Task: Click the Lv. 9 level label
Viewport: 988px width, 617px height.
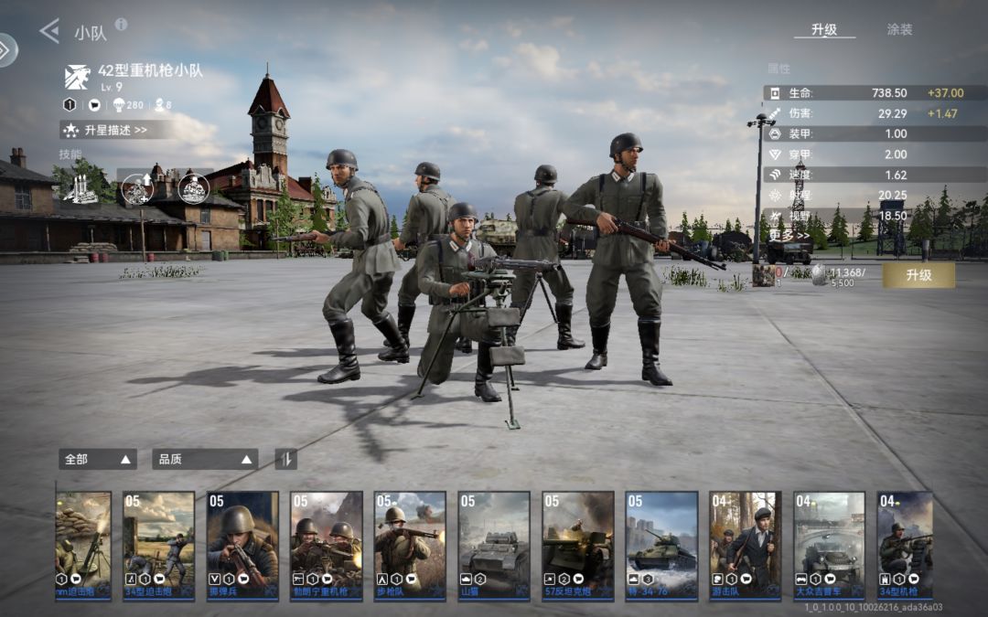Action: (x=112, y=87)
